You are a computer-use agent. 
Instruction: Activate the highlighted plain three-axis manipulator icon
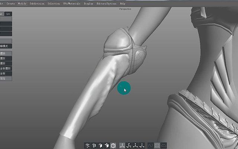tap(122, 145)
